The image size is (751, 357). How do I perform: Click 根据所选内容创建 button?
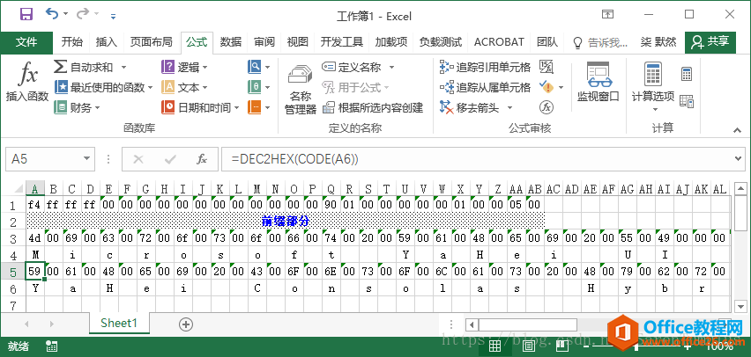(x=373, y=107)
